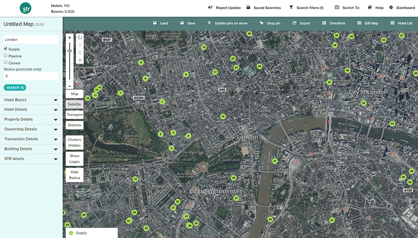Uncheck the Supply checkbox

pyautogui.click(x=6, y=49)
